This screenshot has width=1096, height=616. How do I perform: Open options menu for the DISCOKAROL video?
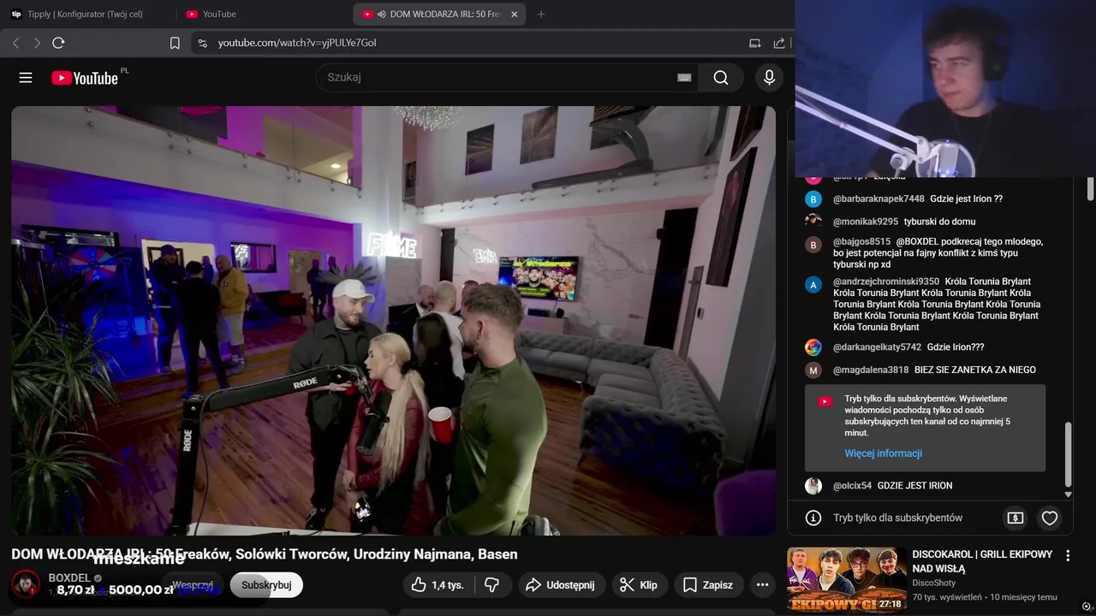point(1068,556)
